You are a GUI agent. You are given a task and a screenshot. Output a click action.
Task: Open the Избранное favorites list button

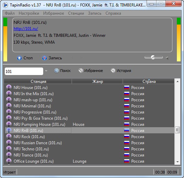(90, 71)
